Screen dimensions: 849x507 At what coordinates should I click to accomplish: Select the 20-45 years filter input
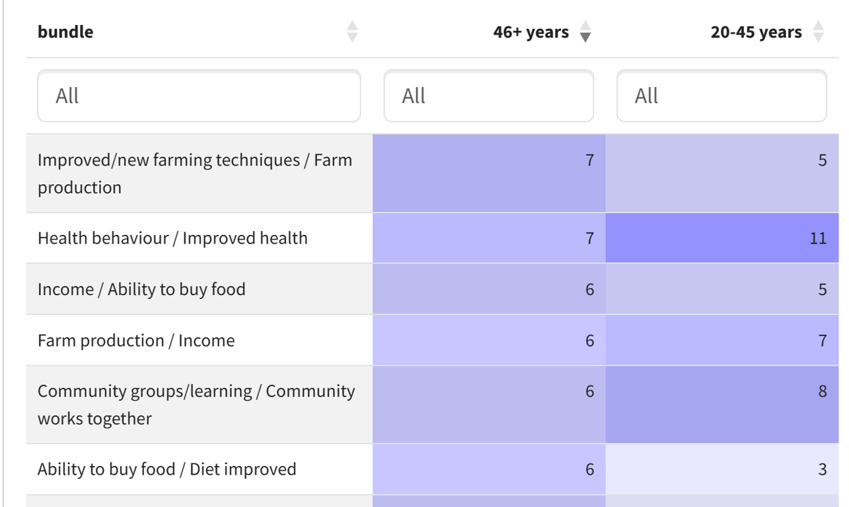click(721, 96)
